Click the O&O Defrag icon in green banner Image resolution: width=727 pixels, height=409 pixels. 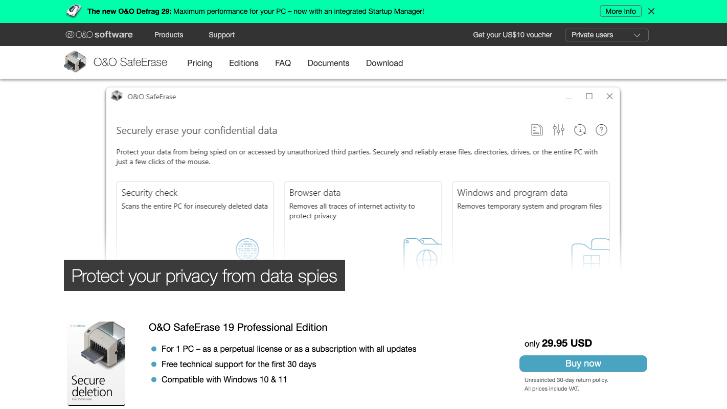tap(75, 11)
